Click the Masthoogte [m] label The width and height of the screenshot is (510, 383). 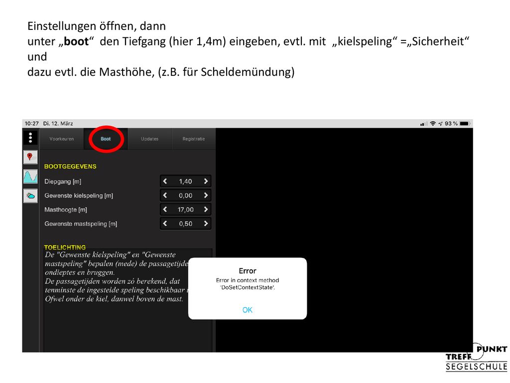click(66, 210)
